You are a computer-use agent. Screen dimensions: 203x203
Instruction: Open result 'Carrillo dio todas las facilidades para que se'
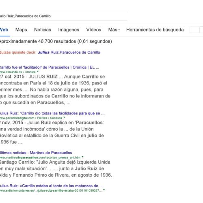(x=52, y=113)
